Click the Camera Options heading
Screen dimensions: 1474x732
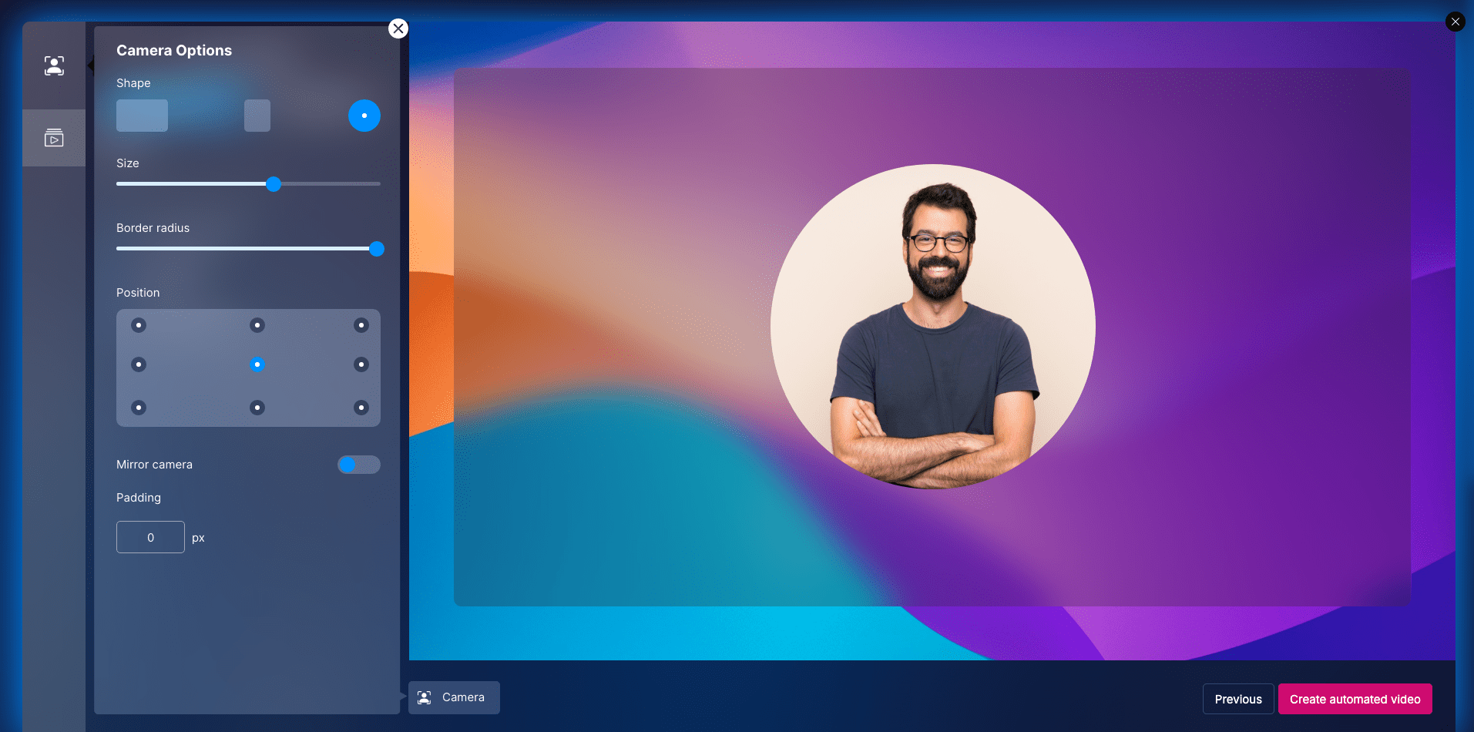[174, 50]
